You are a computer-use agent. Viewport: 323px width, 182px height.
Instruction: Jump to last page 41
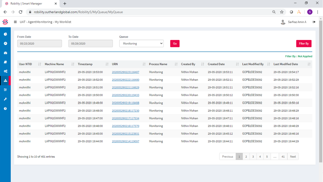pos(283,156)
